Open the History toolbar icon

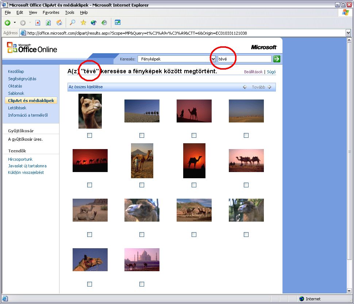[x=104, y=23]
